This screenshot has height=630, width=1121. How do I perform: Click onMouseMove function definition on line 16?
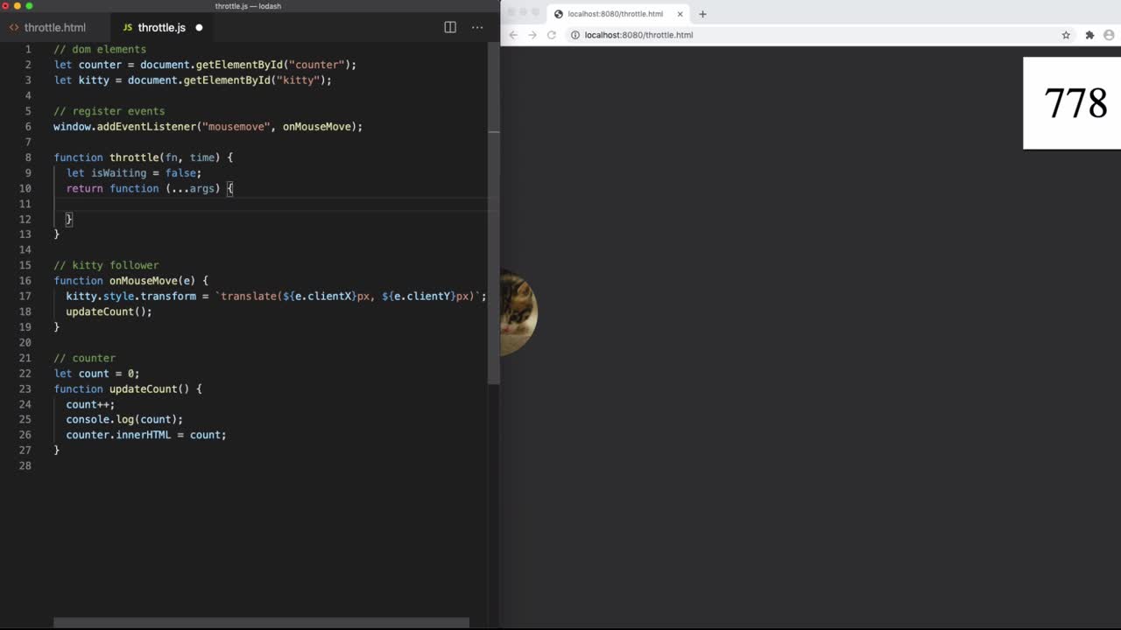click(x=144, y=281)
